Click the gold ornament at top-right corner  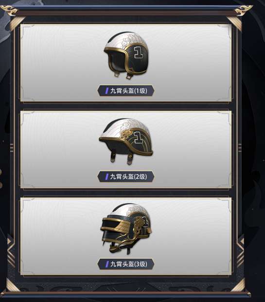243,10
